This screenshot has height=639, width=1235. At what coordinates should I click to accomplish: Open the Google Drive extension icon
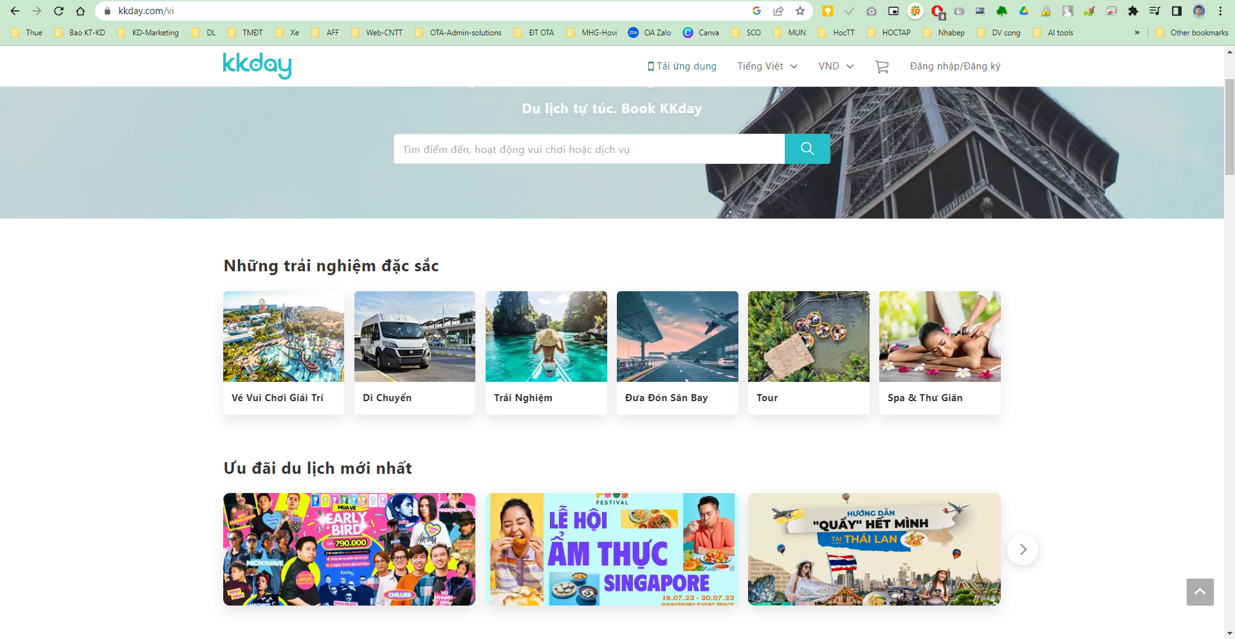pos(1024,11)
